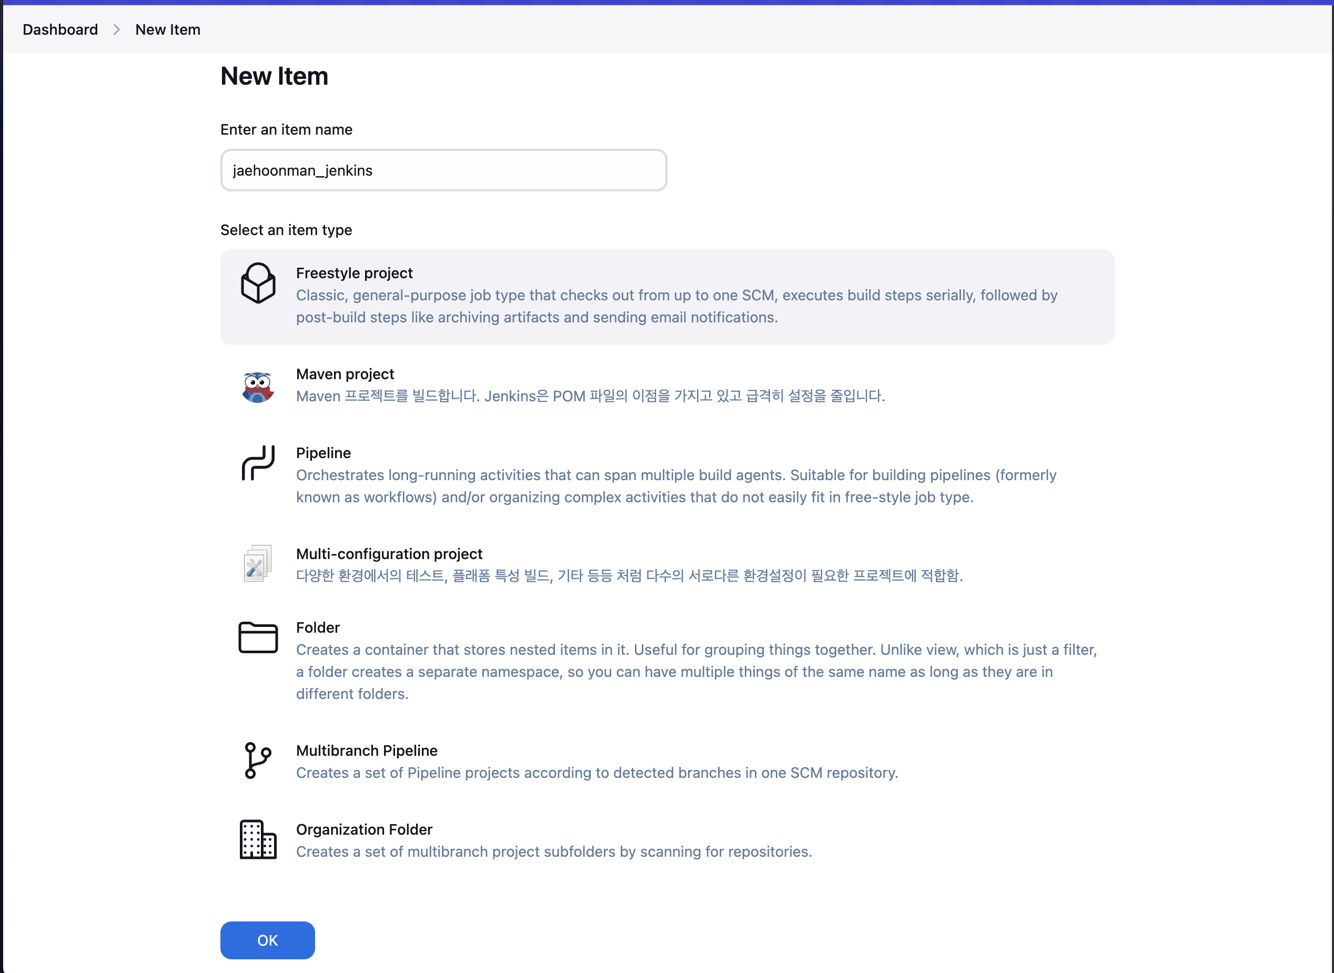Viewport: 1334px width, 973px height.
Task: Click the Maven project owl icon
Action: click(x=258, y=387)
